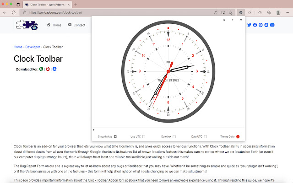Collapse settings with the small triangle arrow
293x183 pixels.
(x=93, y=130)
